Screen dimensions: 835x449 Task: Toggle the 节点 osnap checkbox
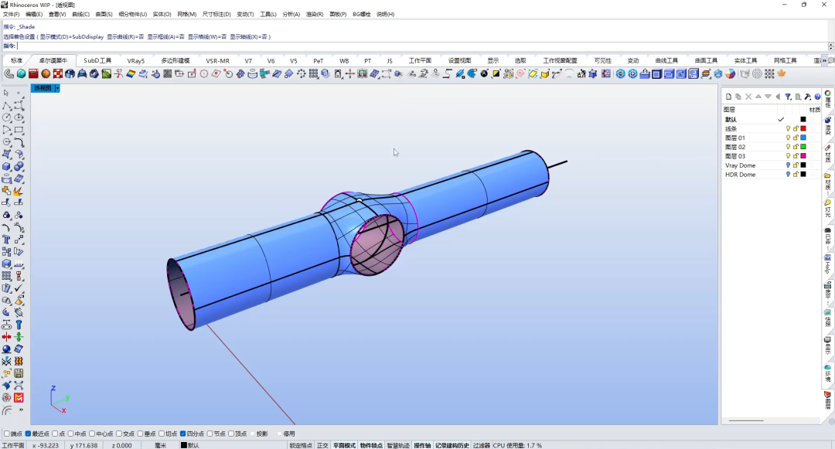pos(210,434)
